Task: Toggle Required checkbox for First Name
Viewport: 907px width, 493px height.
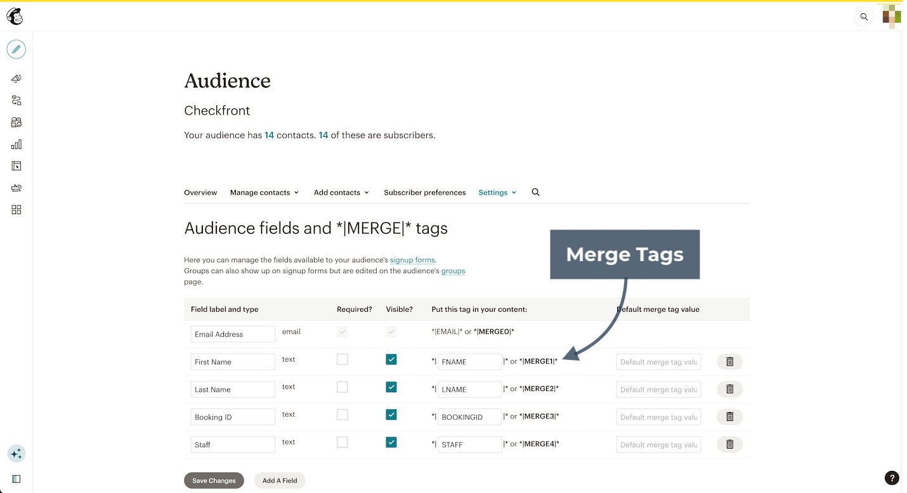Action: click(x=343, y=359)
